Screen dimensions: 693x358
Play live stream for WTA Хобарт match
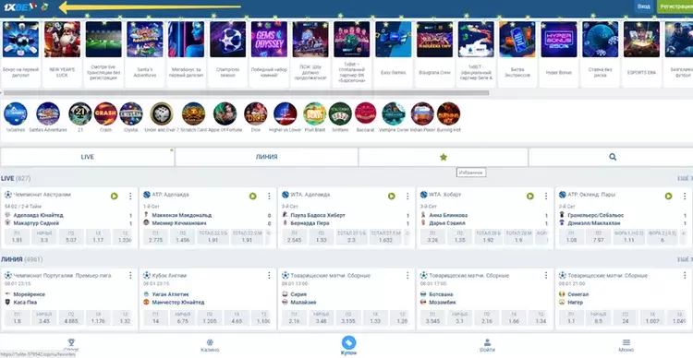[530, 196]
